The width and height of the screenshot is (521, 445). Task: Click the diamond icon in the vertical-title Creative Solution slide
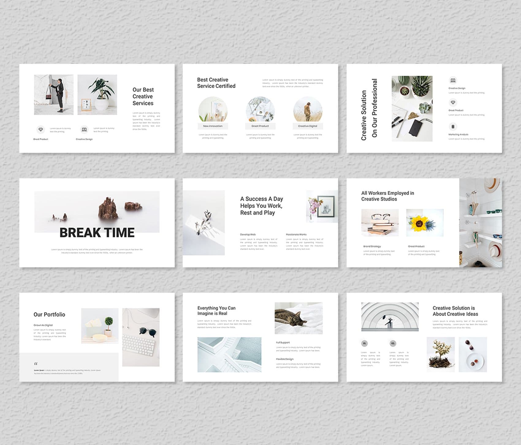pos(453,102)
